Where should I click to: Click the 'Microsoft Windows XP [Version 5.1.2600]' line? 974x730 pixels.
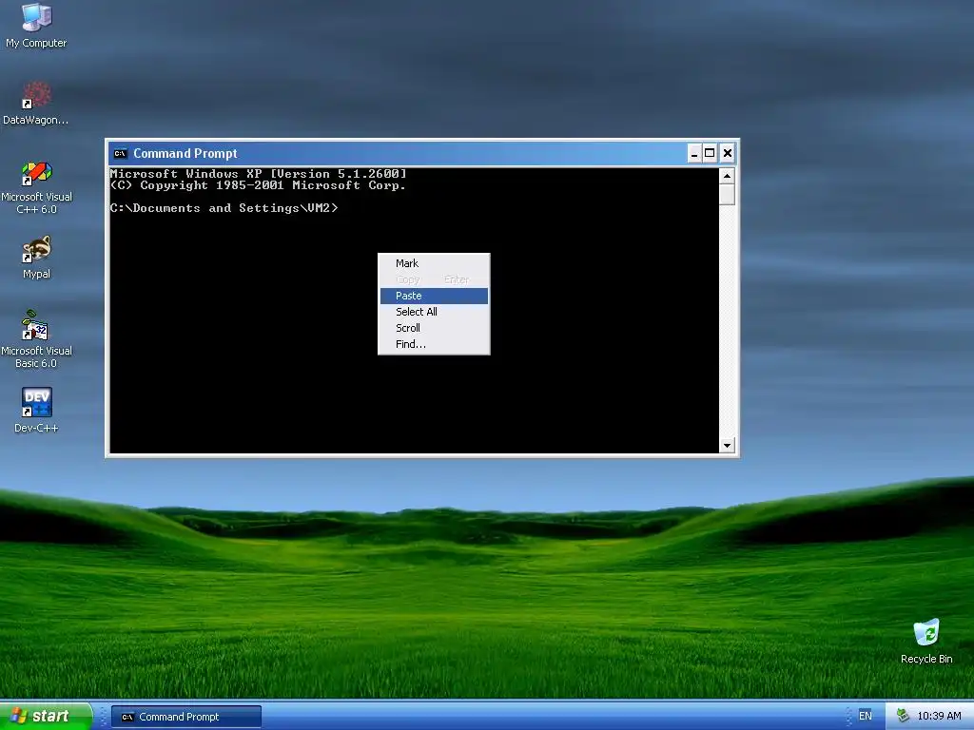[x=259, y=173]
